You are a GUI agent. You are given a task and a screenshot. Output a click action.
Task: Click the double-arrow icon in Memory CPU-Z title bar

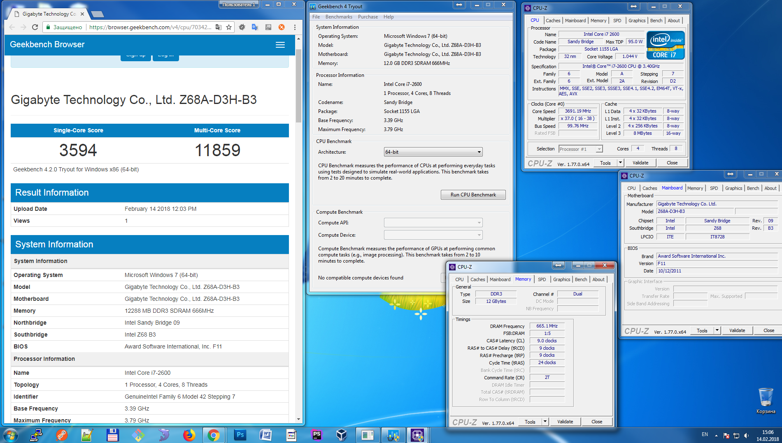[x=559, y=265]
